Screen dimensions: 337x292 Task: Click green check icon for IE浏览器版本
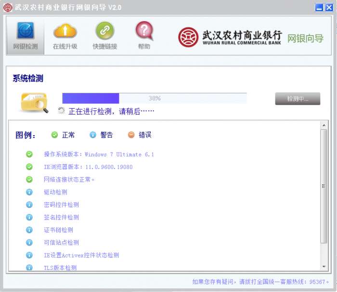click(29, 167)
